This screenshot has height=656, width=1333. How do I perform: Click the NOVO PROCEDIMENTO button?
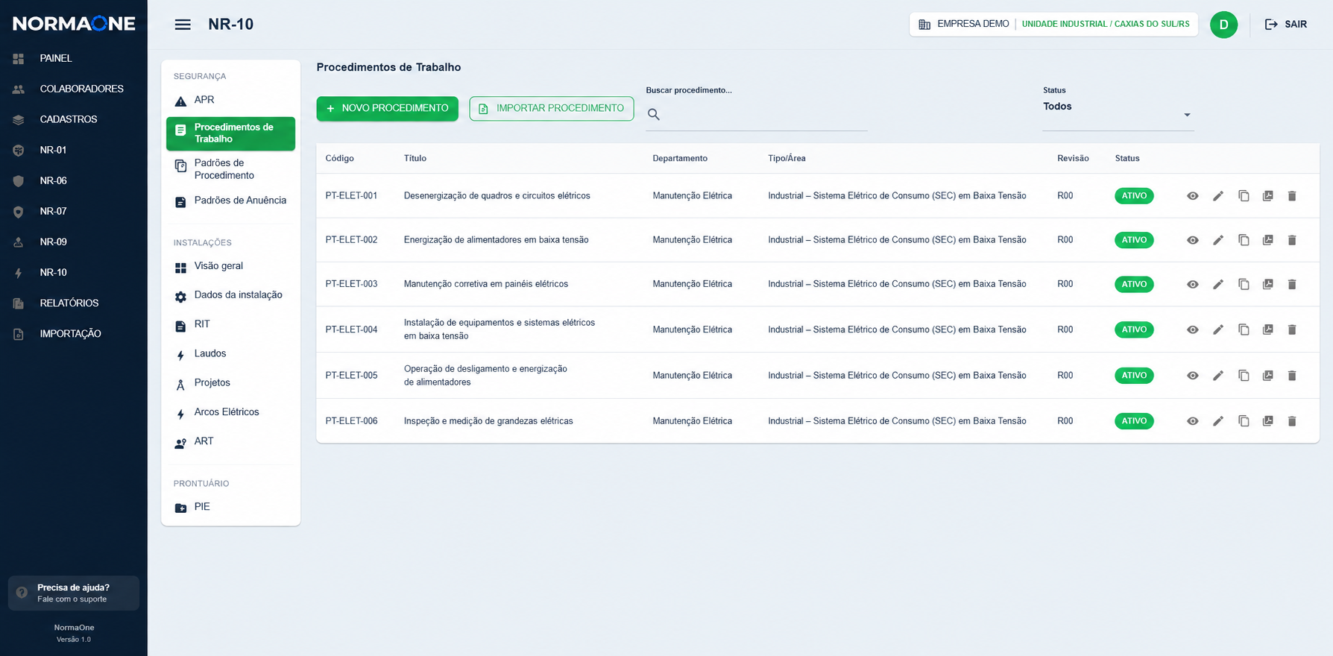click(x=387, y=109)
